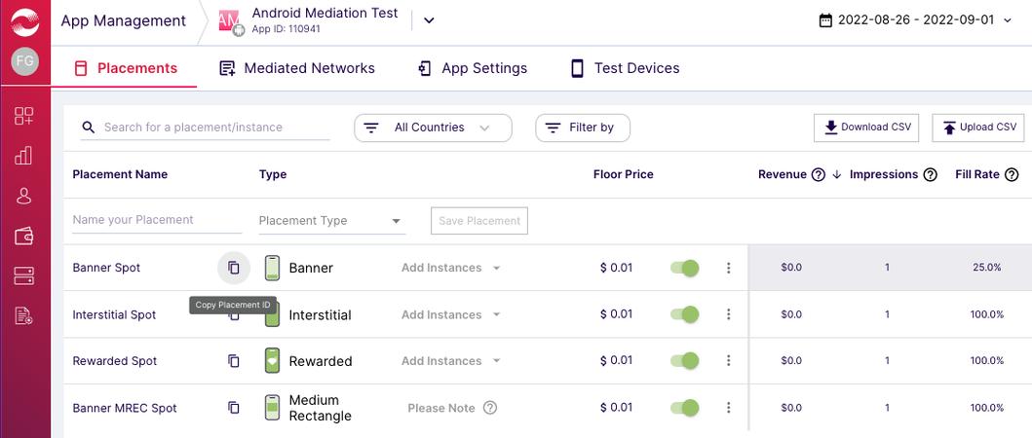This screenshot has width=1032, height=438.
Task: Click the dashboard grid icon in the sidebar
Action: [24, 117]
